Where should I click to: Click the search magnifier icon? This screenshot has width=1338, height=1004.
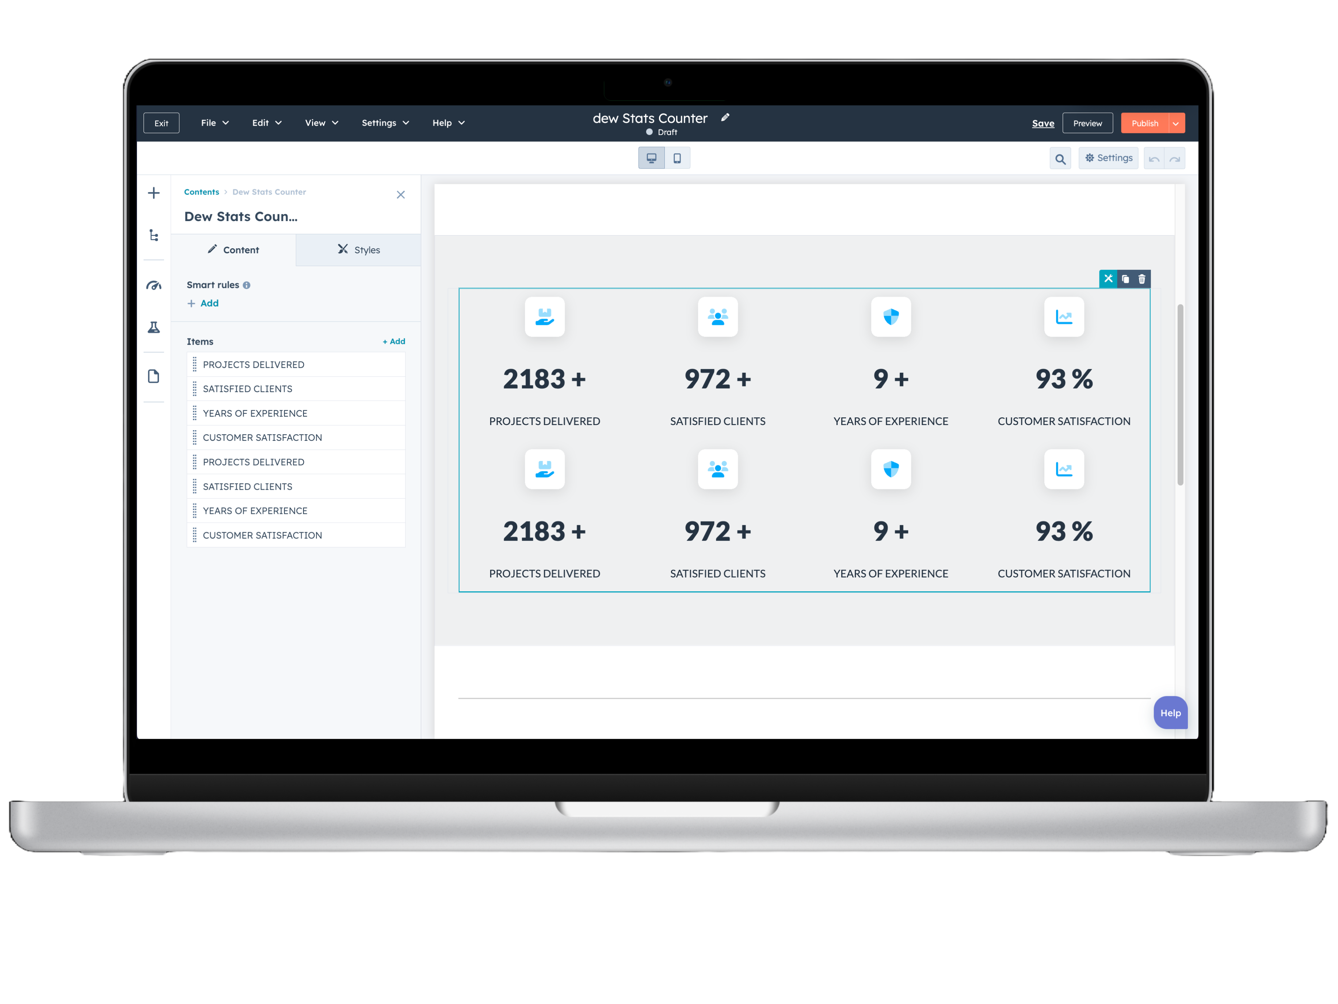click(x=1060, y=159)
